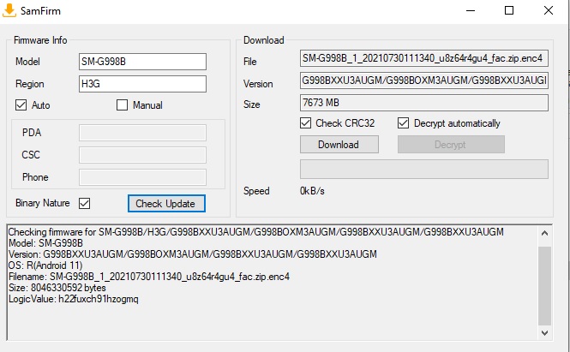Viewport: 570px width, 352px height.
Task: Toggle the Decrypt automatically checkbox
Action: coord(403,123)
